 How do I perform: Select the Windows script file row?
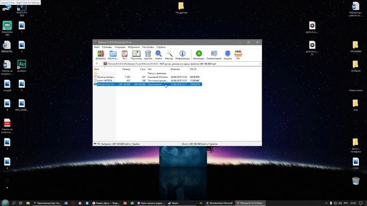click(x=147, y=77)
